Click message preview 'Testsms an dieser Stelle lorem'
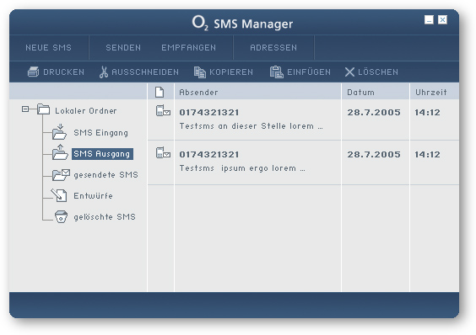Screen dimensions: 476x335 coord(251,126)
